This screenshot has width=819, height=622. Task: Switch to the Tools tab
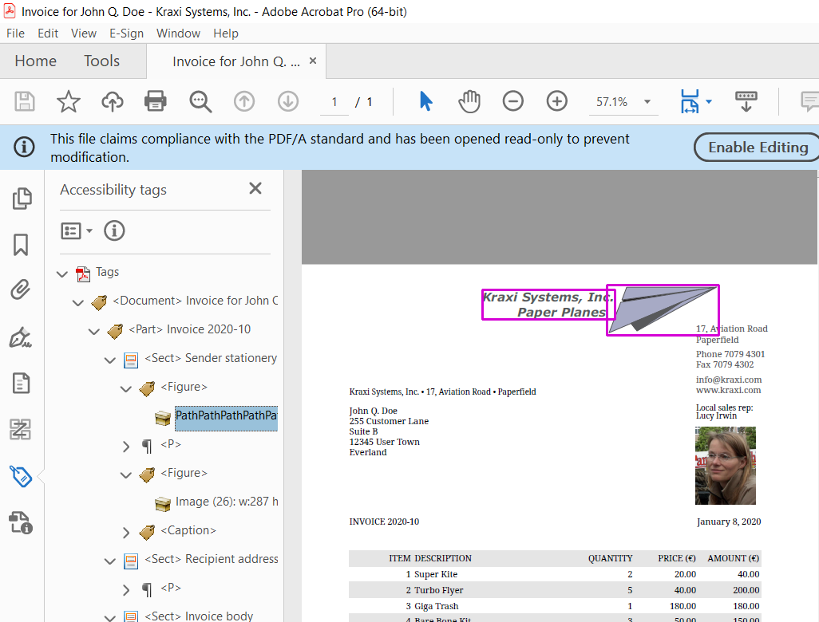click(101, 61)
